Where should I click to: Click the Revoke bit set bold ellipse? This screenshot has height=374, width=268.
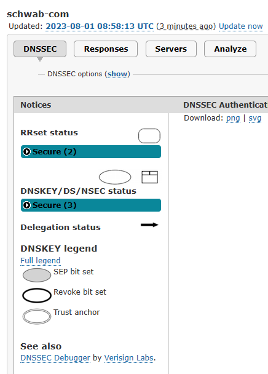[37, 295]
